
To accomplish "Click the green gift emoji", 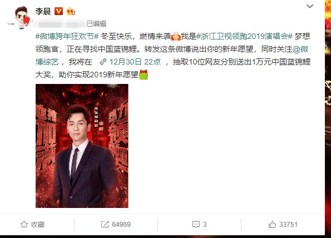I will pyautogui.click(x=144, y=75).
